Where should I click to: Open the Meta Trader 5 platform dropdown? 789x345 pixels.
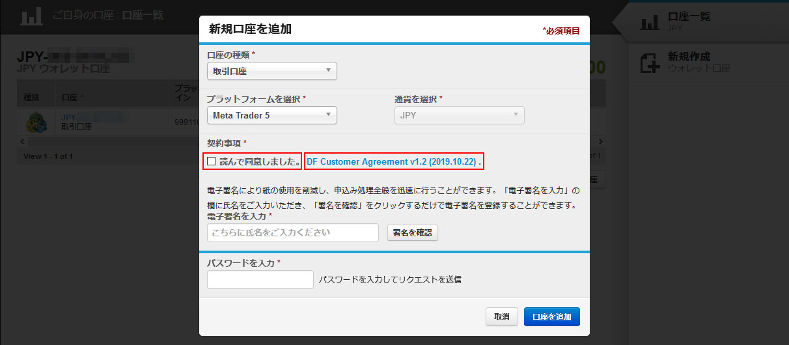(x=272, y=115)
